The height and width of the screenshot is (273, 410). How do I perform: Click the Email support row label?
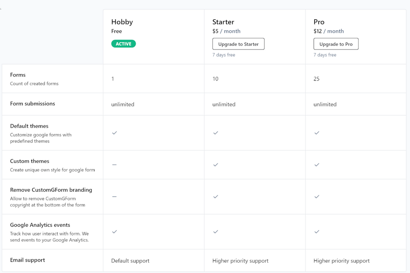27,260
